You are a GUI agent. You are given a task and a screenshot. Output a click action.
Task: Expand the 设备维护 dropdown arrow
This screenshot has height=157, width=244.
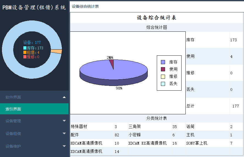click(64, 146)
